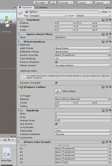Screen dimensions: 112x166
Task: Toggle the Sphere Collider enabled checkbox
Action: pyautogui.click(x=25, y=87)
